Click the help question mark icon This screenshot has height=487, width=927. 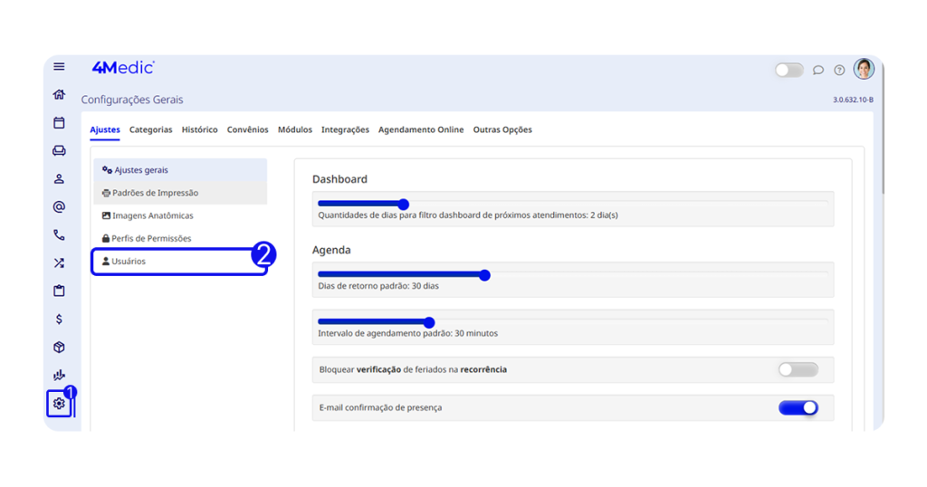(839, 71)
